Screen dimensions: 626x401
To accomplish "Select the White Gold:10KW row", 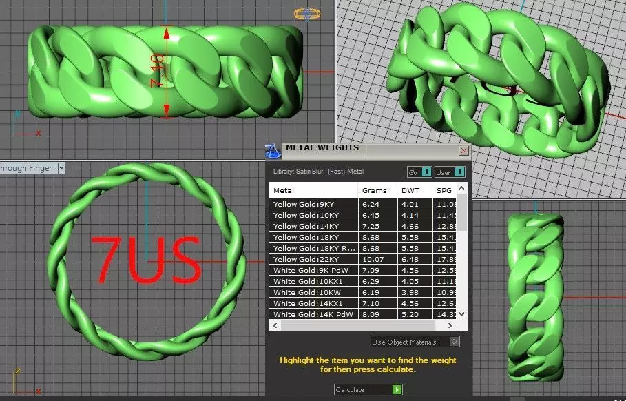I will click(362, 292).
